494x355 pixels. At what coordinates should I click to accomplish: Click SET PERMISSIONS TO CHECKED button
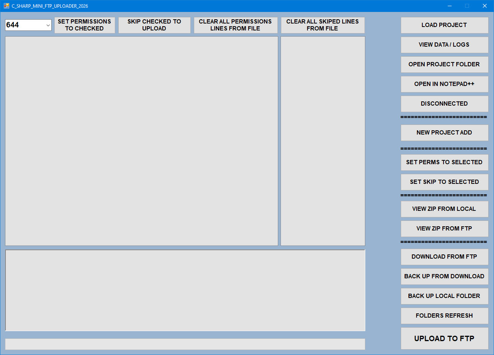point(84,25)
